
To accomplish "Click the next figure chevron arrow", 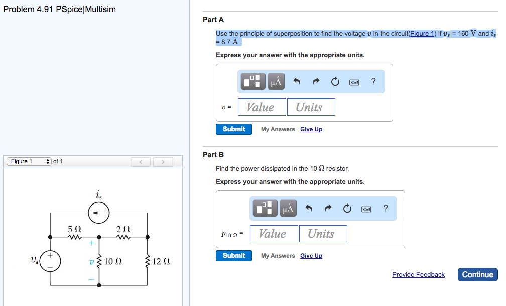I will [x=163, y=161].
